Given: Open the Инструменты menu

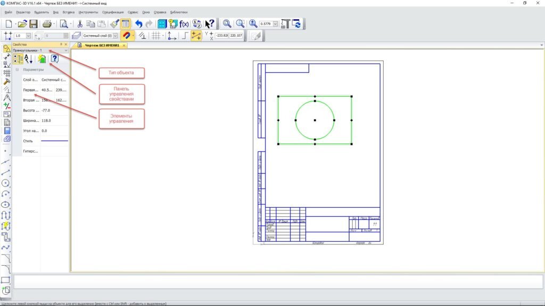Looking at the screenshot, I should (x=88, y=12).
